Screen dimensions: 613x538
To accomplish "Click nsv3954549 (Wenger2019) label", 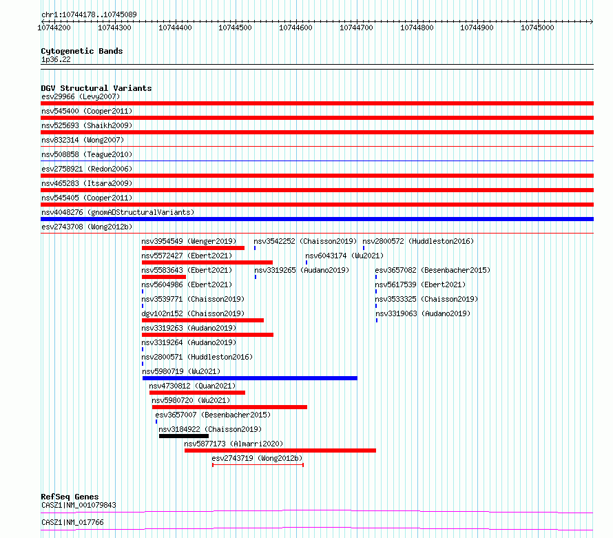I will click(x=189, y=241).
